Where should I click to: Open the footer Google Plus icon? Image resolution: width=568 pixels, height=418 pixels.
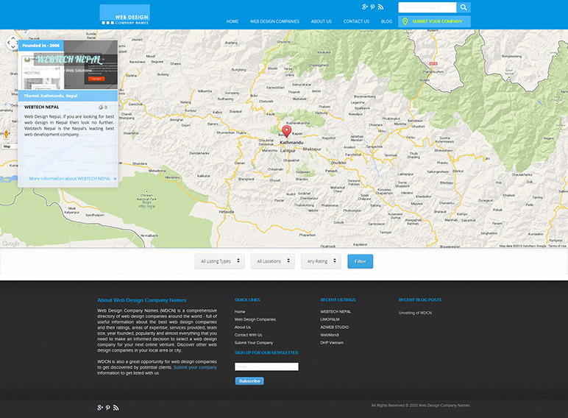(100, 408)
